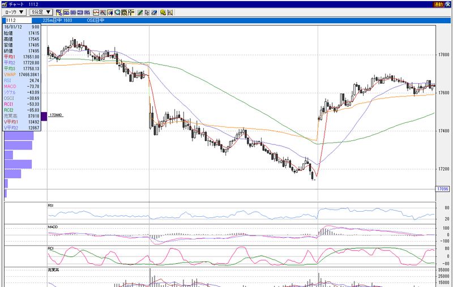Screen dimensions: 453x287
Task: Toggle the third blue indicator icon after BB
Action: point(80,12)
